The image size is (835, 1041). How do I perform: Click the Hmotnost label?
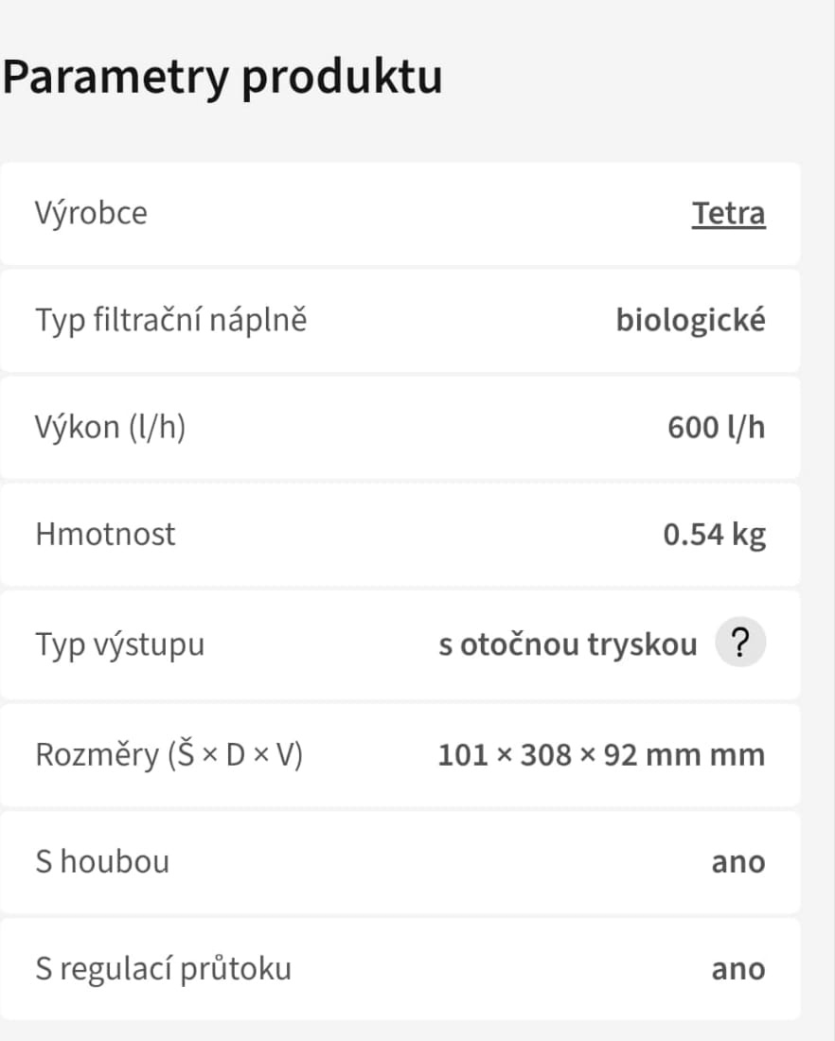(x=105, y=535)
